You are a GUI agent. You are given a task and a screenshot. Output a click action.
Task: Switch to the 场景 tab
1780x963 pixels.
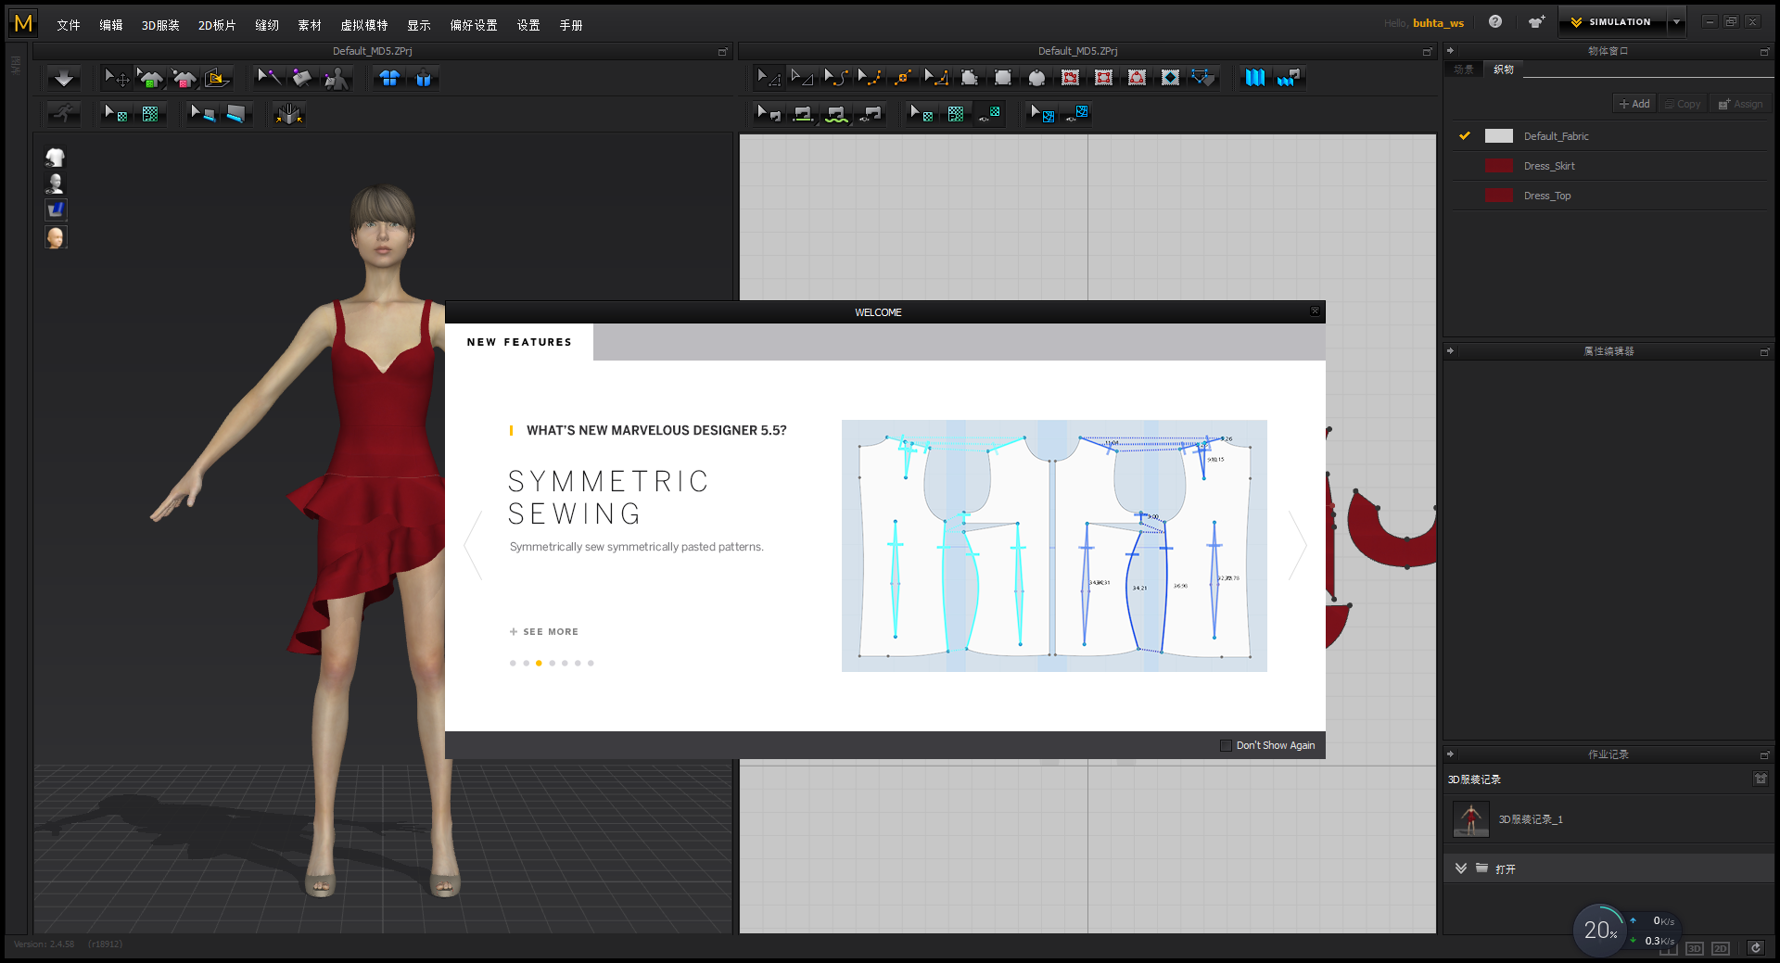point(1464,70)
